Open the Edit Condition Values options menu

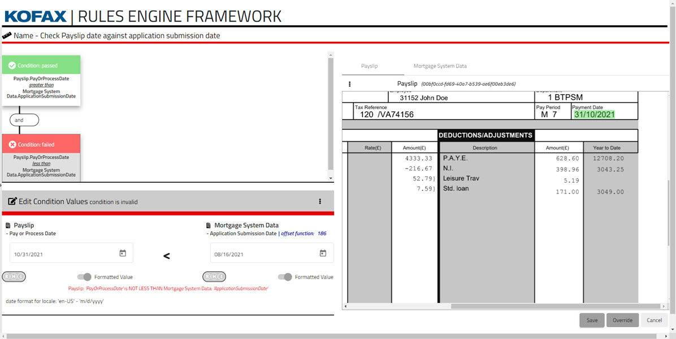320,201
